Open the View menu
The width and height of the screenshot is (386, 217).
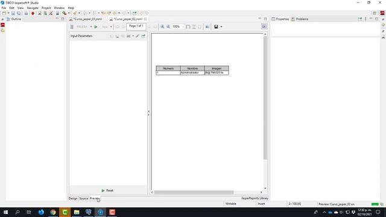pos(21,8)
